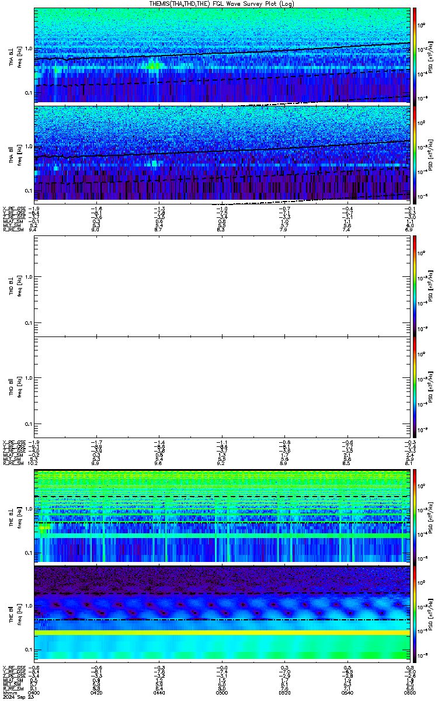Click the color bar beside THD B-perpendicular panel
This screenshot has height=701, width=438.
pos(415,286)
